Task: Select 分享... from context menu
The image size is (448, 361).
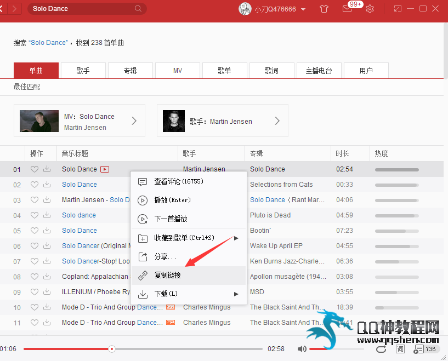Action: 189,256
